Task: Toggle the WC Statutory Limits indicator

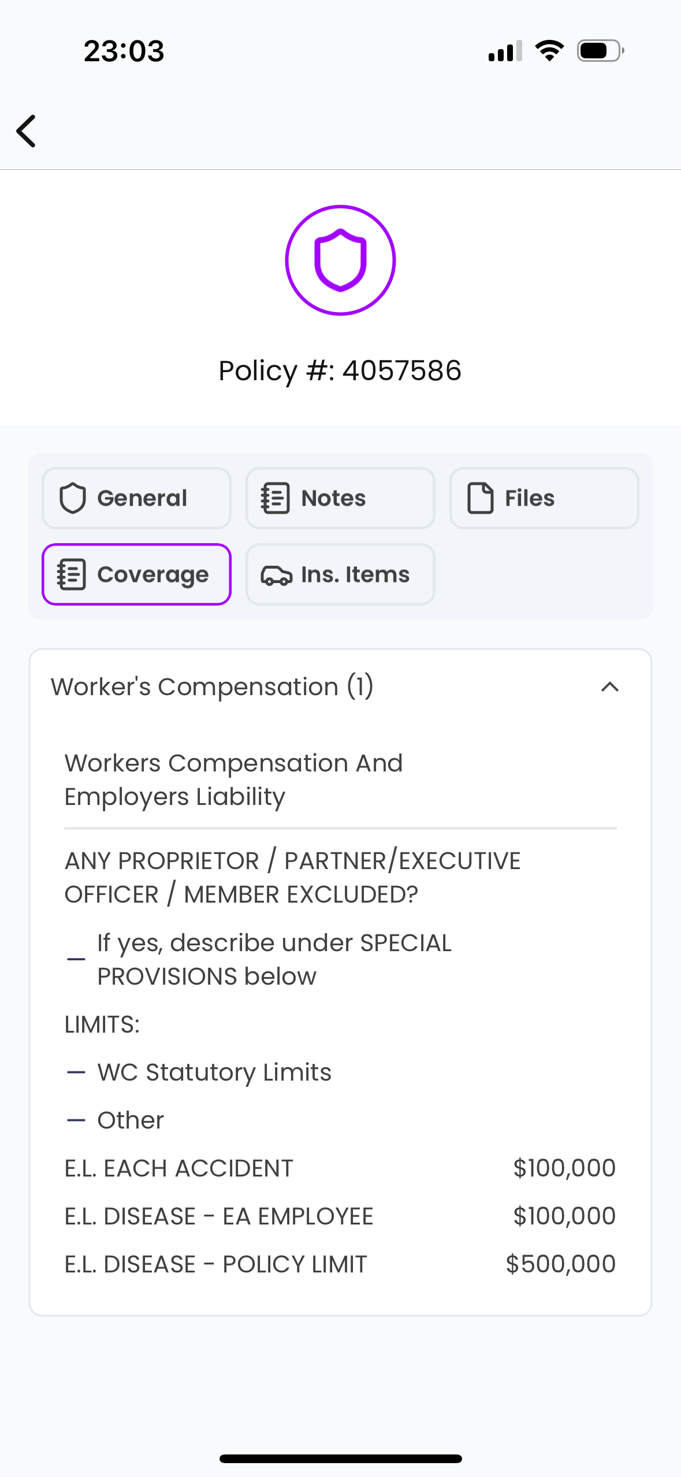Action: 76,1073
